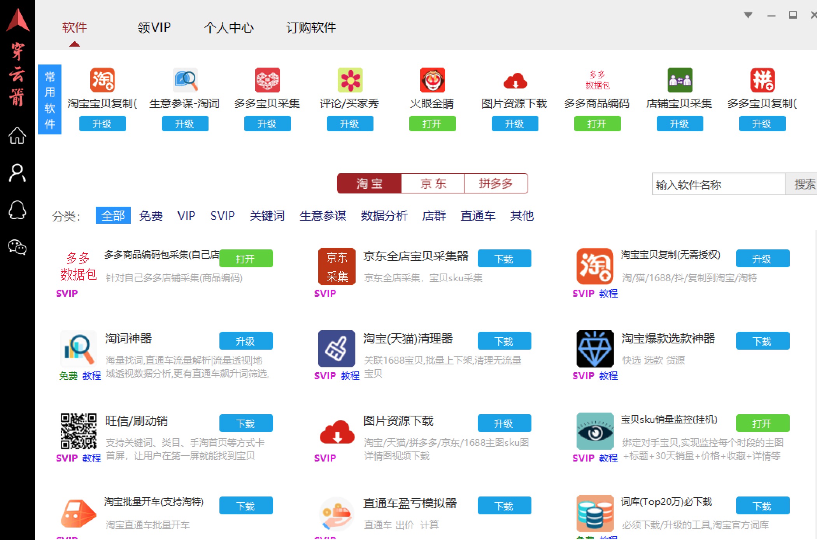Click the 直通车盈亏模拟器 hand icon
This screenshot has width=817, height=540.
pyautogui.click(x=337, y=514)
